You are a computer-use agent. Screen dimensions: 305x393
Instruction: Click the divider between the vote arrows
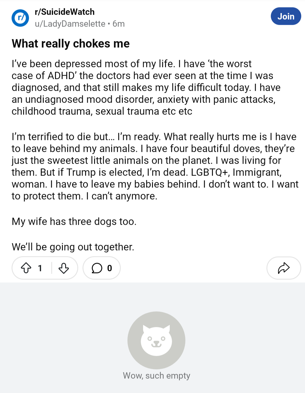(x=52, y=268)
